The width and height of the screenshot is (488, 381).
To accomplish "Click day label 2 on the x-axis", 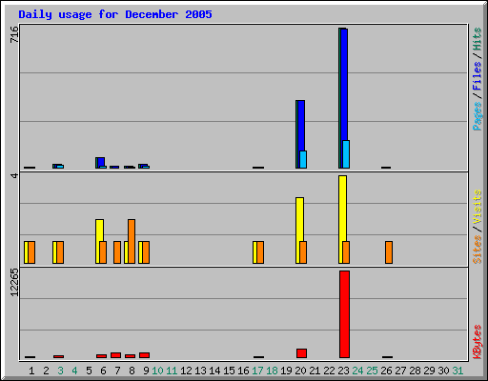I will (46, 371).
